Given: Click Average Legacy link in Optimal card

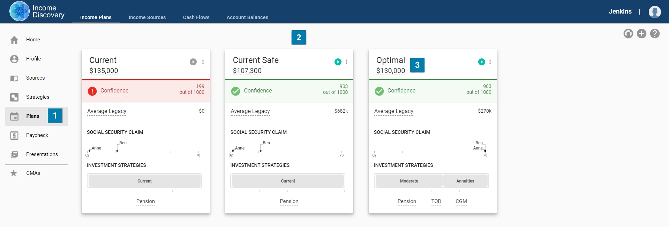Looking at the screenshot, I should coord(394,111).
